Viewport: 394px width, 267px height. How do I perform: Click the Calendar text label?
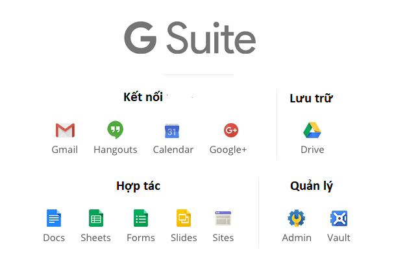coord(173,150)
